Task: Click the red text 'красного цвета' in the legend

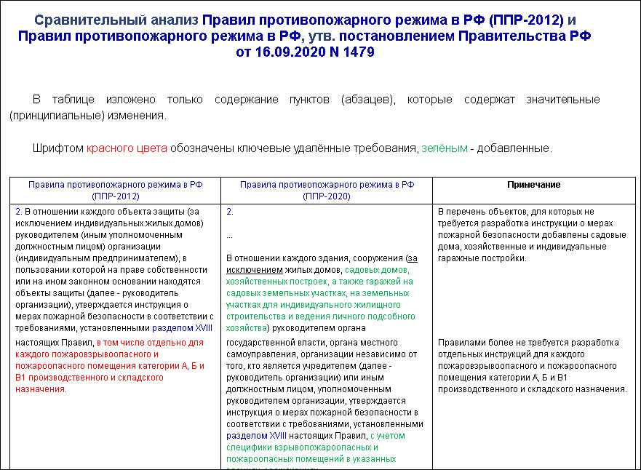Action: pyautogui.click(x=127, y=148)
